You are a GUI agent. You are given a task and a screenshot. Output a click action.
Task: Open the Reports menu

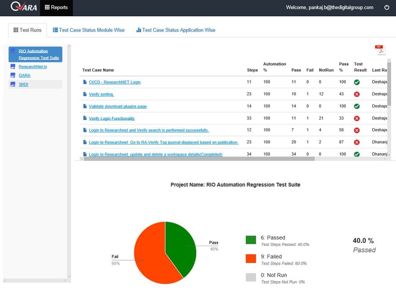56,7
